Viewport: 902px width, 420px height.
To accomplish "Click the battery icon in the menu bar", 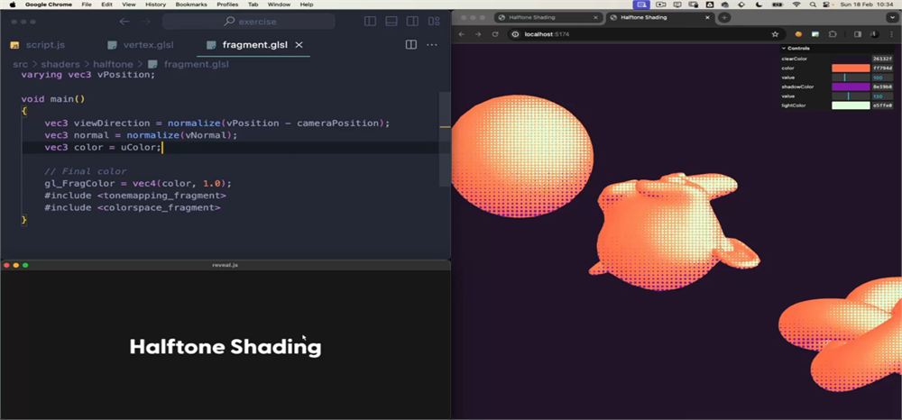I will pyautogui.click(x=777, y=4).
